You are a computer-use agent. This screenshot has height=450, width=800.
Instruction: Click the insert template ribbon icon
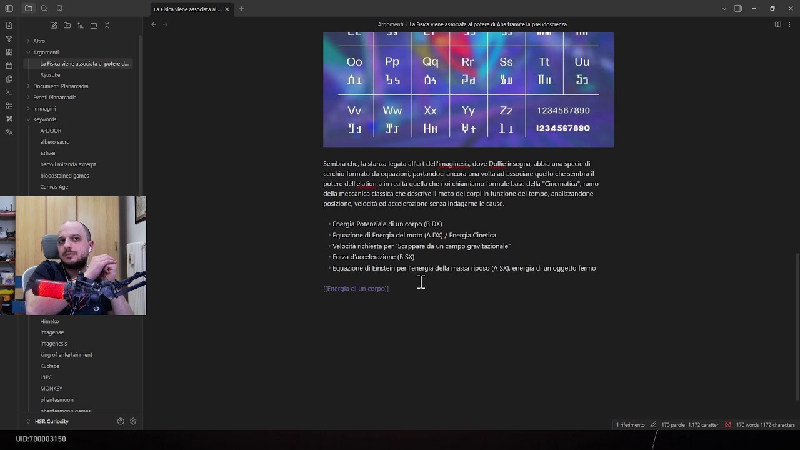[x=9, y=79]
